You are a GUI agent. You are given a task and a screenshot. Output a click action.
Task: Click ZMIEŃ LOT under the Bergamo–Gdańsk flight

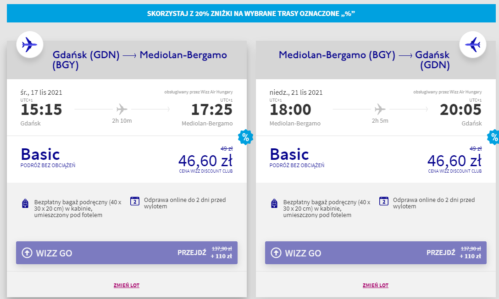click(376, 285)
